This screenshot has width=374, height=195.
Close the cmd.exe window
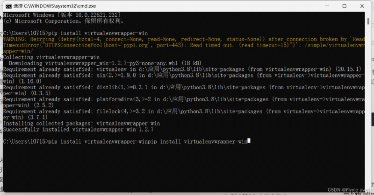pyautogui.click(x=362, y=6)
